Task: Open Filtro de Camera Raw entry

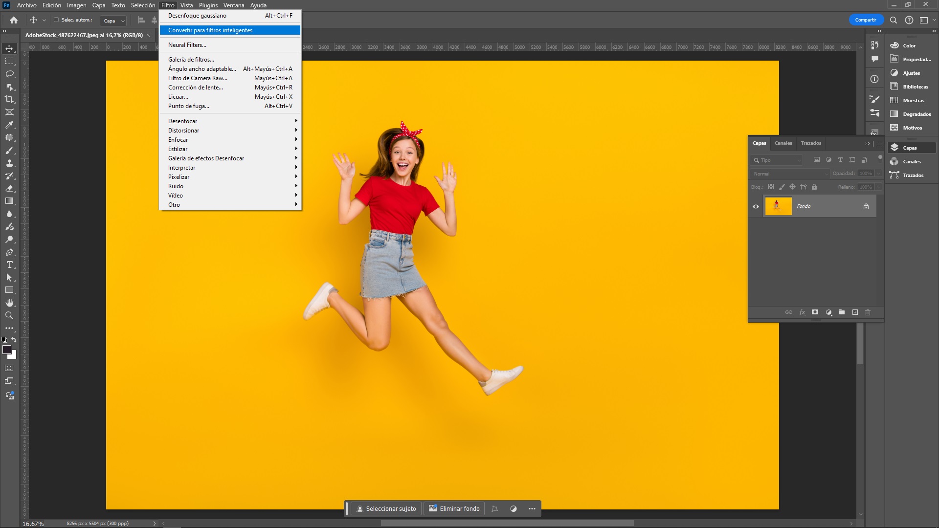Action: (230, 78)
